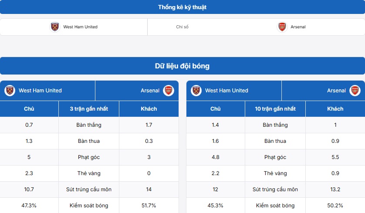
Task: Select Arsenal crest in 3-match table header
Action: pyautogui.click(x=169, y=91)
